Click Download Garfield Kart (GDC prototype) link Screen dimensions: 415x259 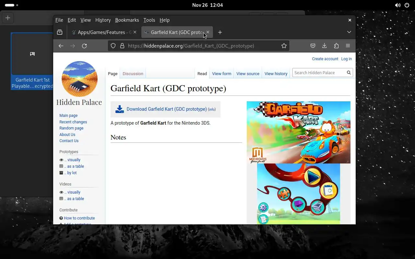tap(167, 109)
